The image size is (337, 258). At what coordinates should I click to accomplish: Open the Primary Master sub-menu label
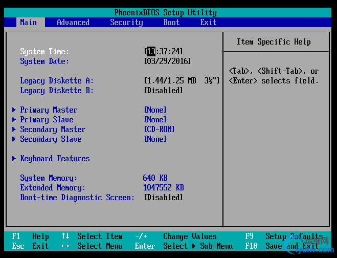pos(49,110)
